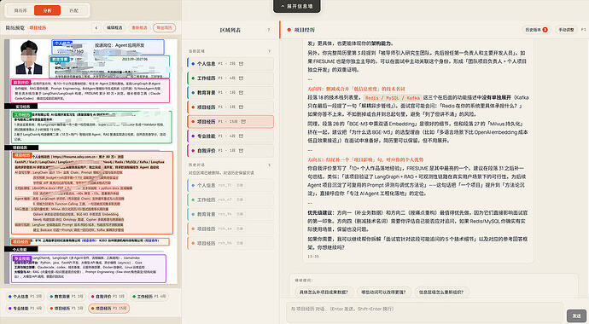Select the 项目经历 1段 row in the region list

click(x=230, y=107)
